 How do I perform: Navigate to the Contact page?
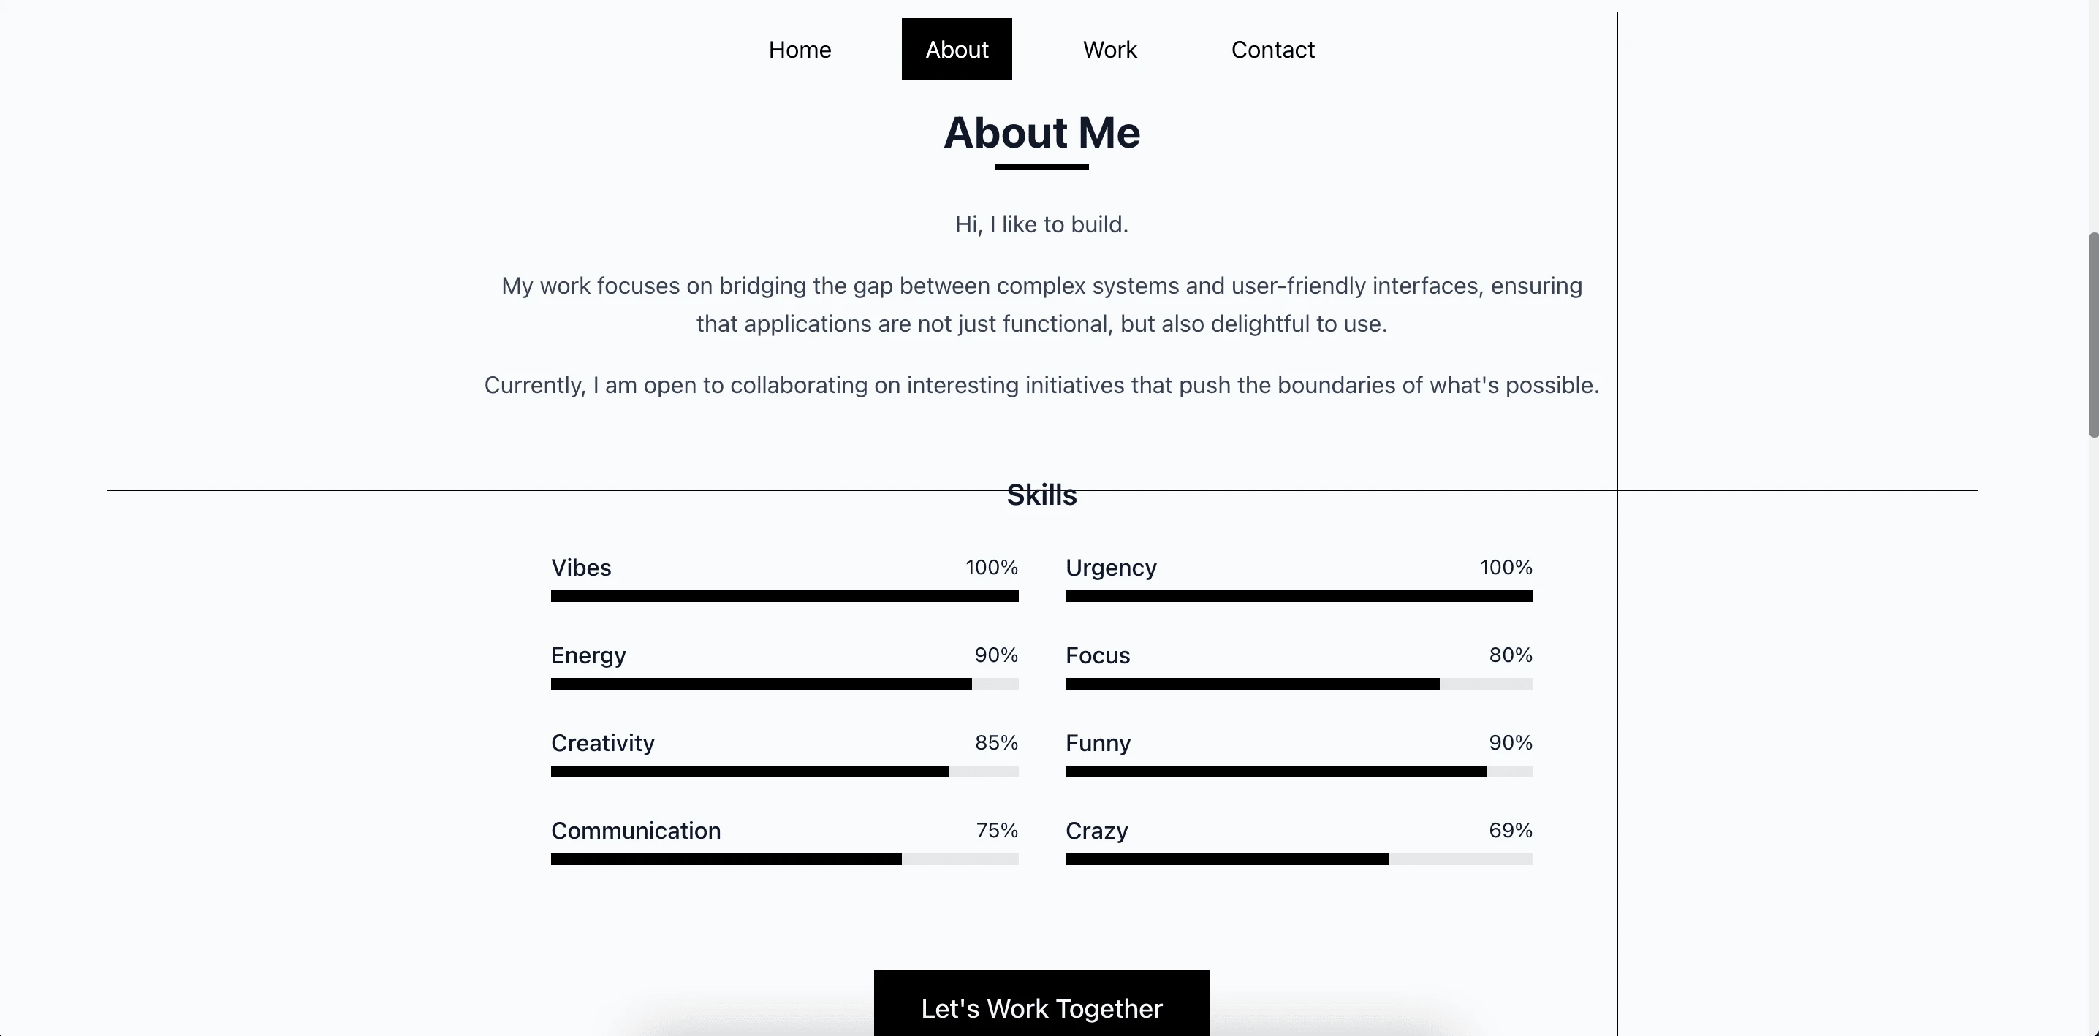click(x=1272, y=50)
